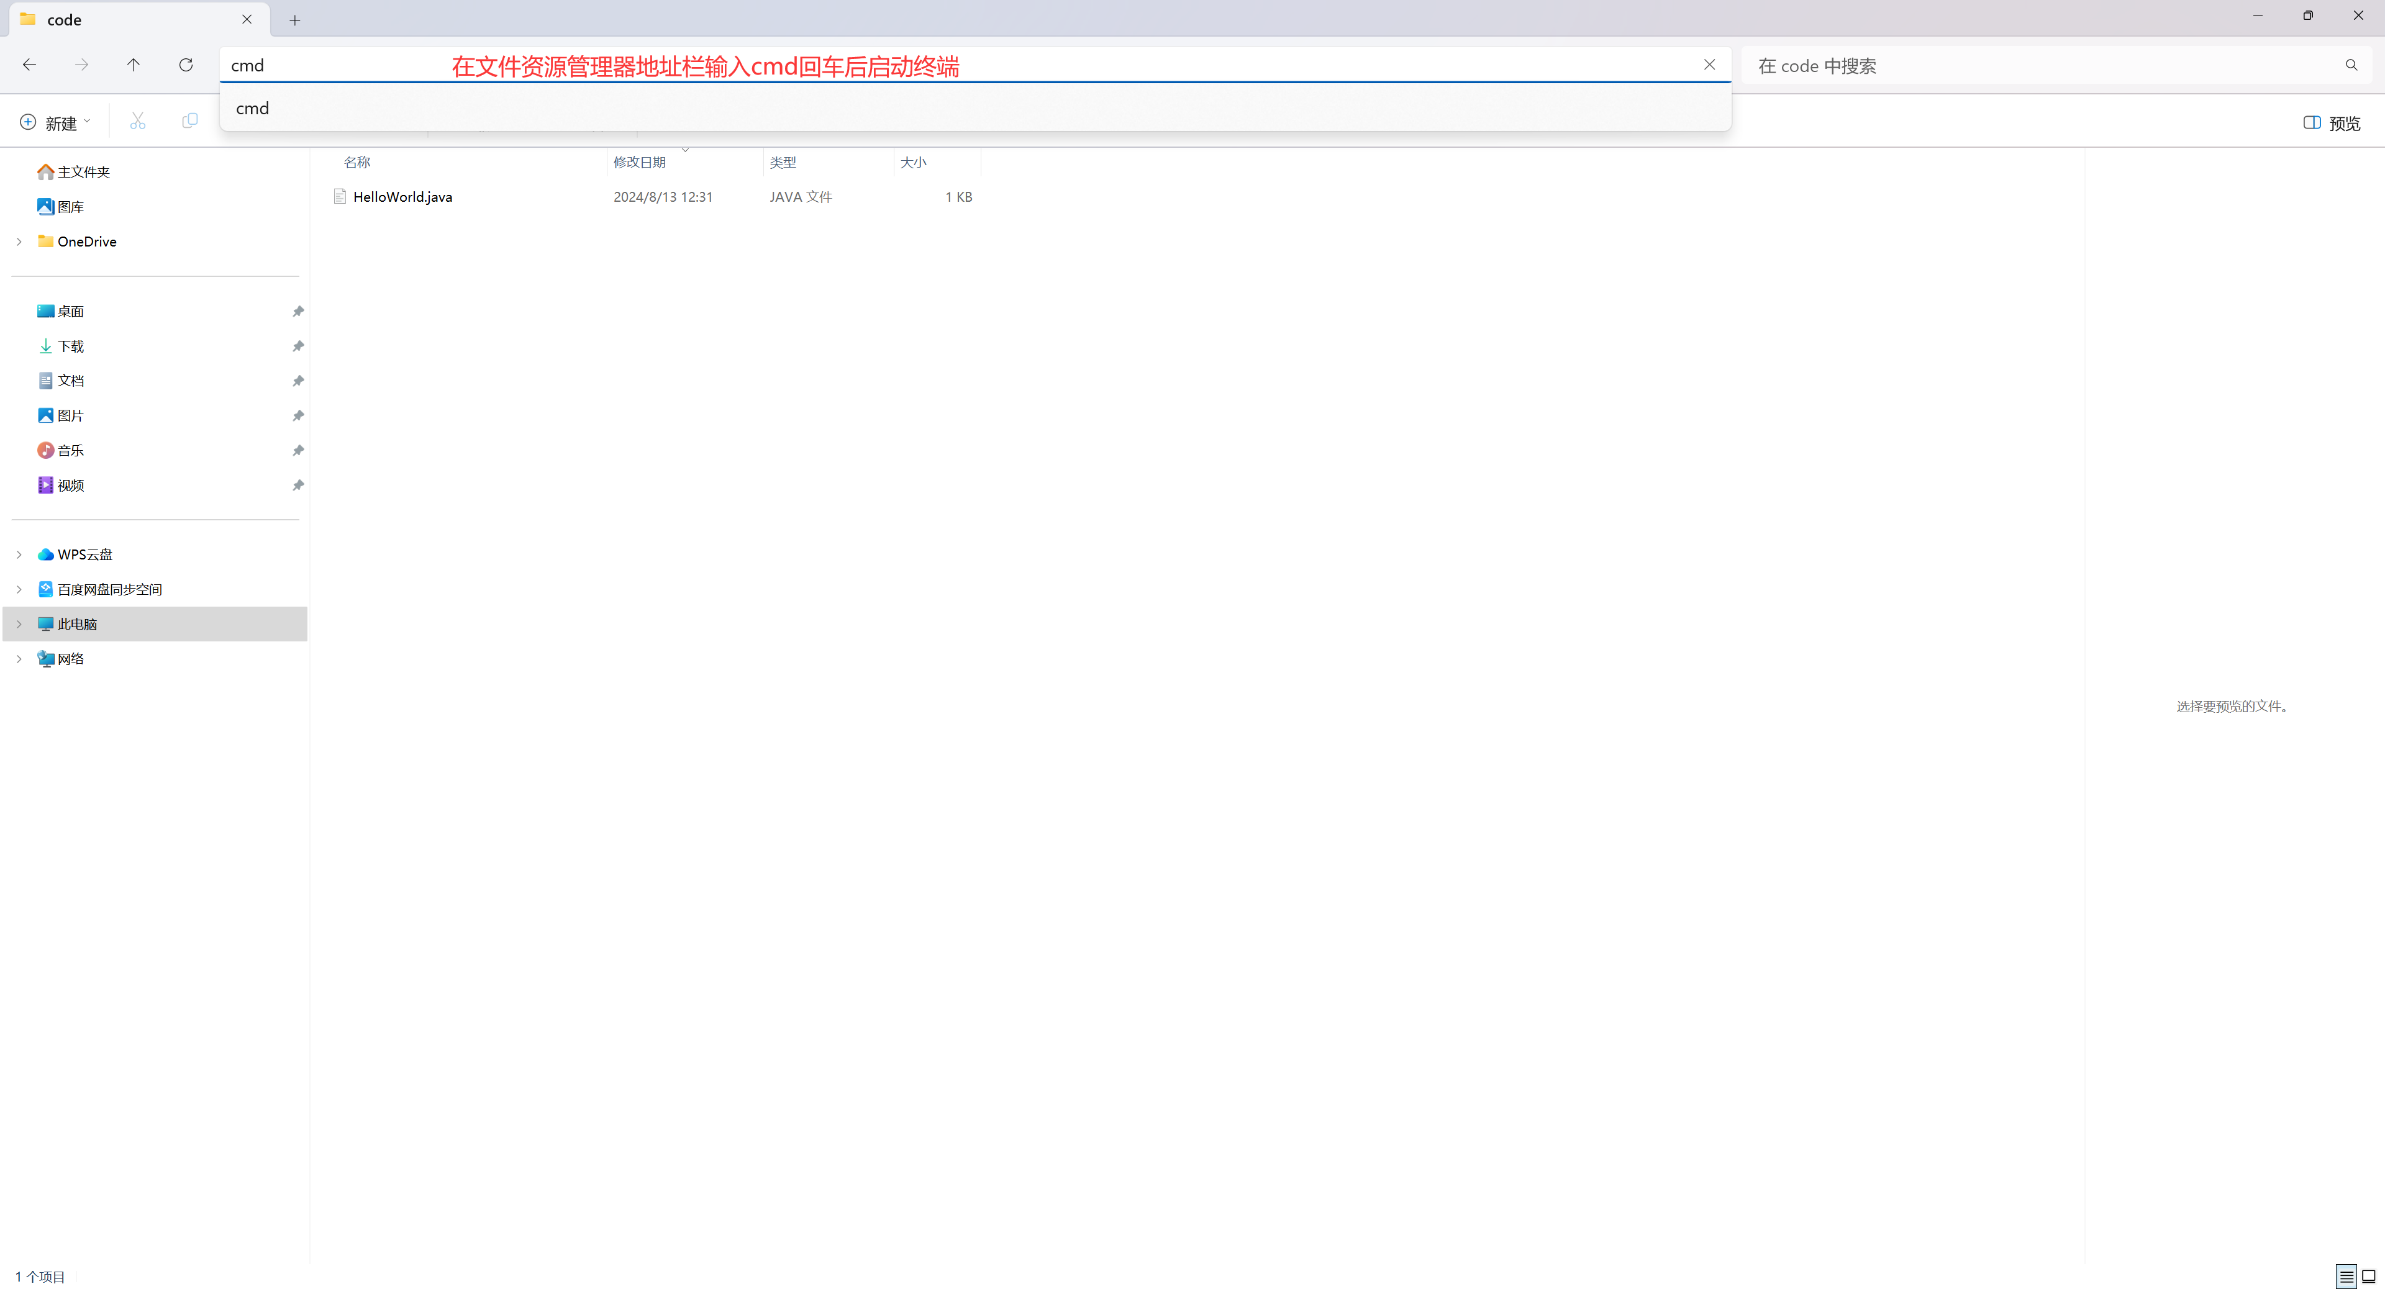Switch to large thumbnails view icon
The width and height of the screenshot is (2385, 1289).
(x=2368, y=1277)
